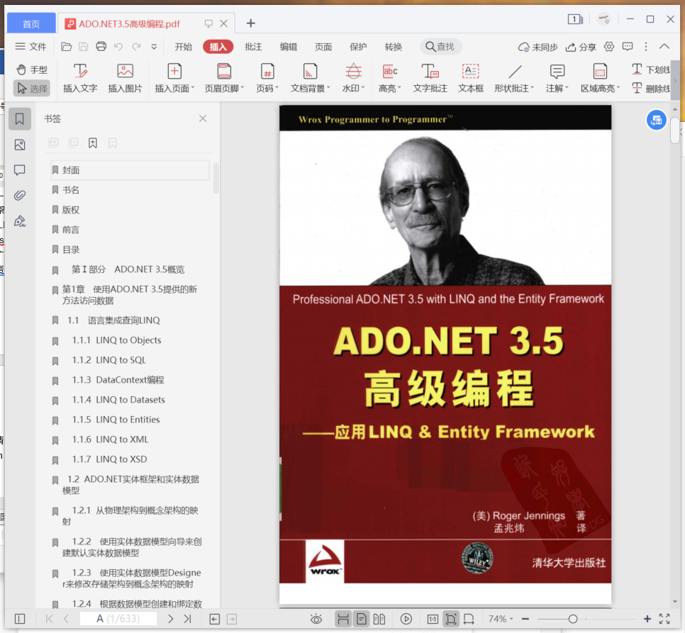Open the 文档背景 dropdown
The image size is (685, 633).
(x=310, y=79)
